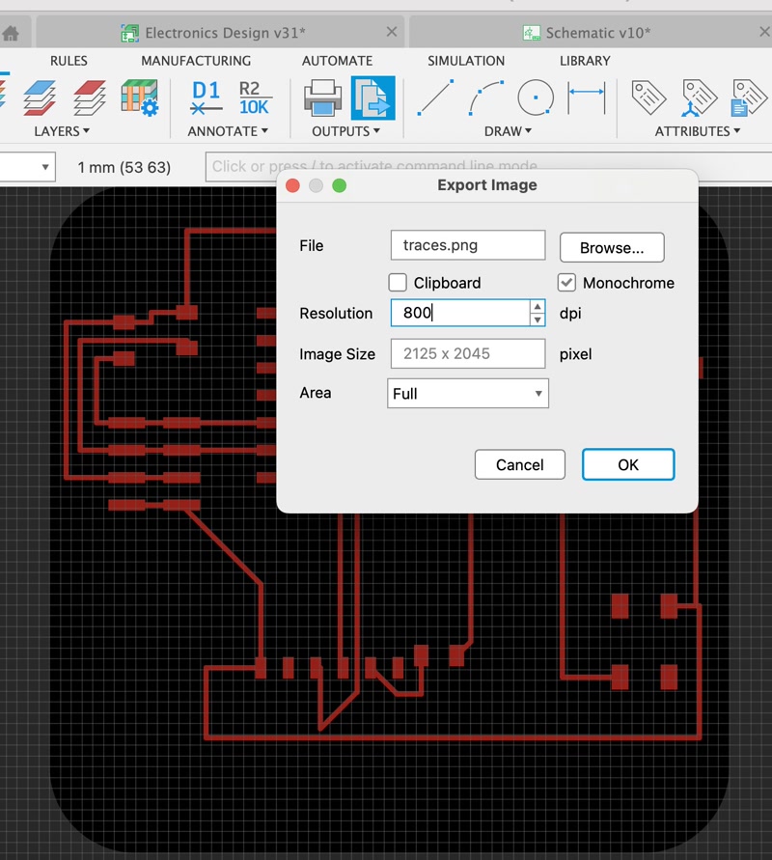Click the Print icon in Outputs
The image size is (772, 860).
click(322, 97)
